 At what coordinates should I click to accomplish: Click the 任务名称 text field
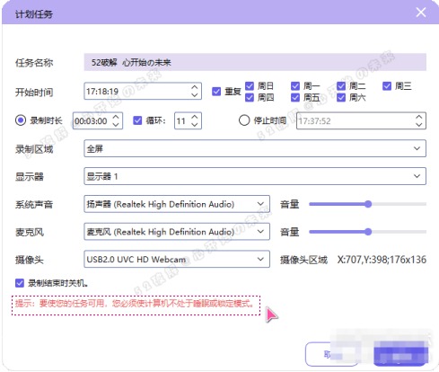pyautogui.click(x=255, y=62)
